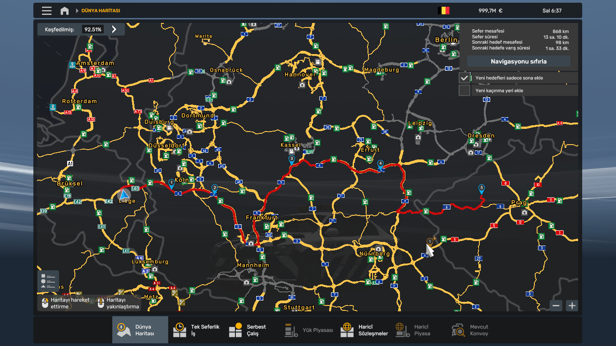
Task: Open the Tek Seferlik İş tab
Action: click(196, 330)
